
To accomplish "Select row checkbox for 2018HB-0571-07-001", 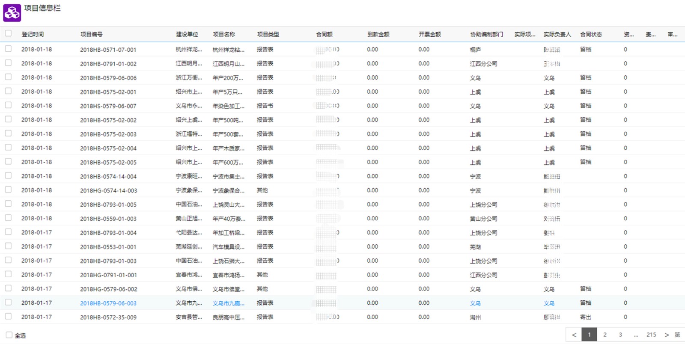I will pos(8,49).
